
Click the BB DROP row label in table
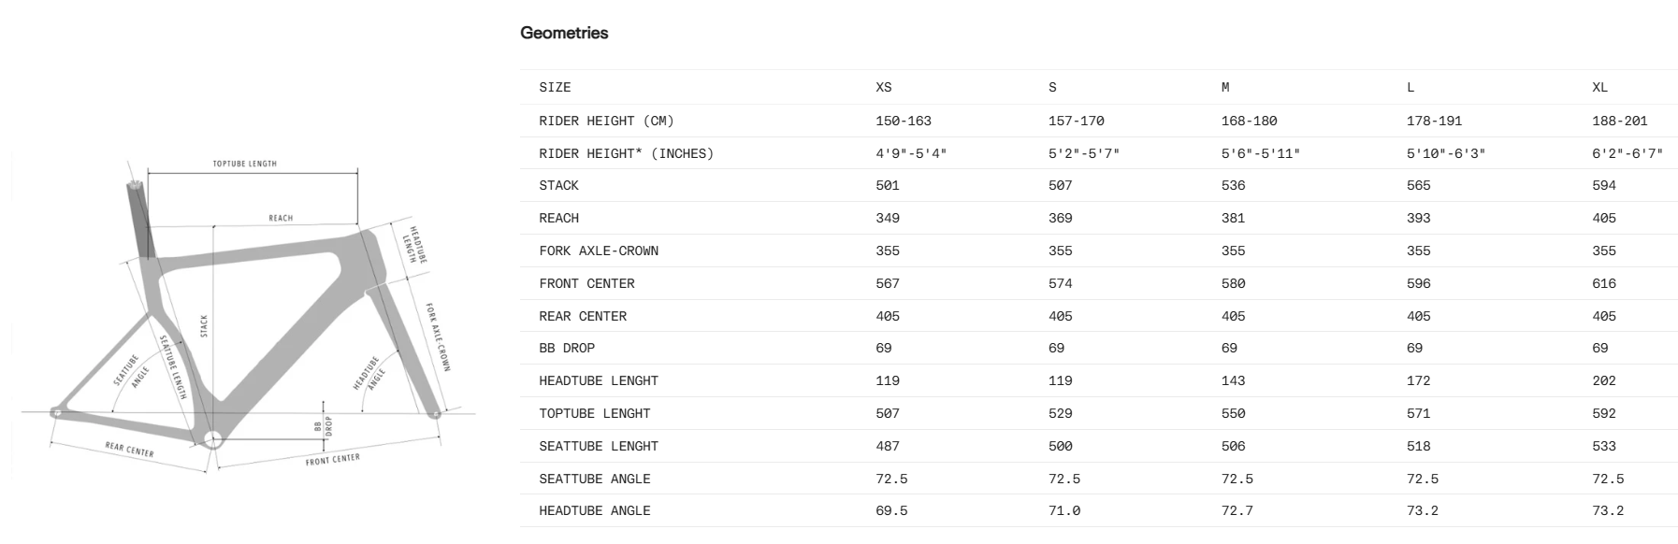(x=567, y=348)
